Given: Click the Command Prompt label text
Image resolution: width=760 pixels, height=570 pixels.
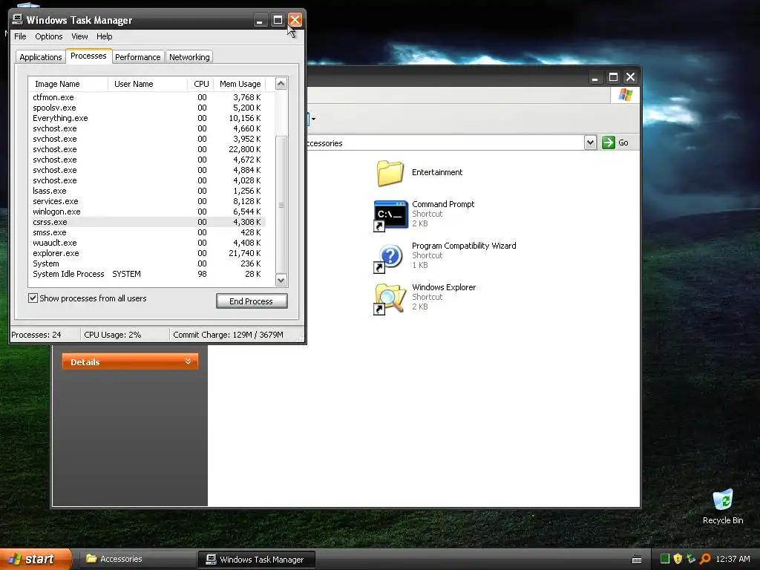Looking at the screenshot, I should tap(443, 204).
